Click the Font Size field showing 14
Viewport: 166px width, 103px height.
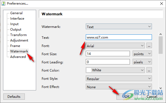pyautogui.click(x=108, y=54)
